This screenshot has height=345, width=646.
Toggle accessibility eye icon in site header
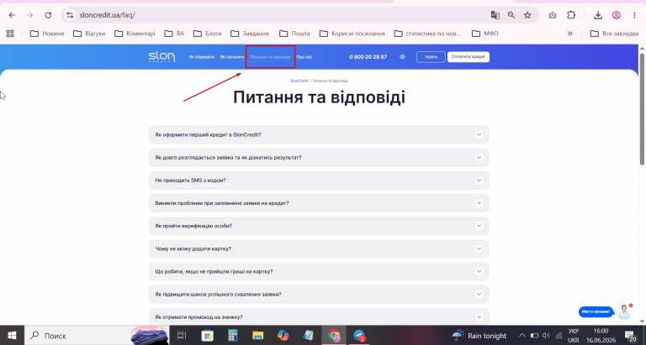(403, 57)
